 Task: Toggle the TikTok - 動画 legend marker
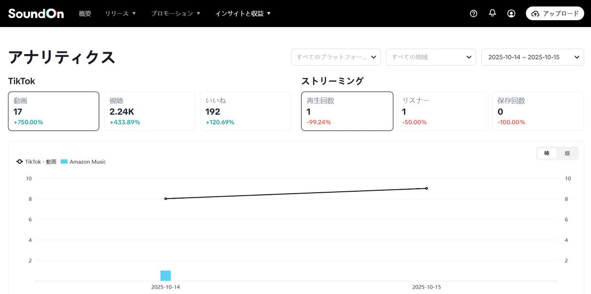pyautogui.click(x=20, y=162)
